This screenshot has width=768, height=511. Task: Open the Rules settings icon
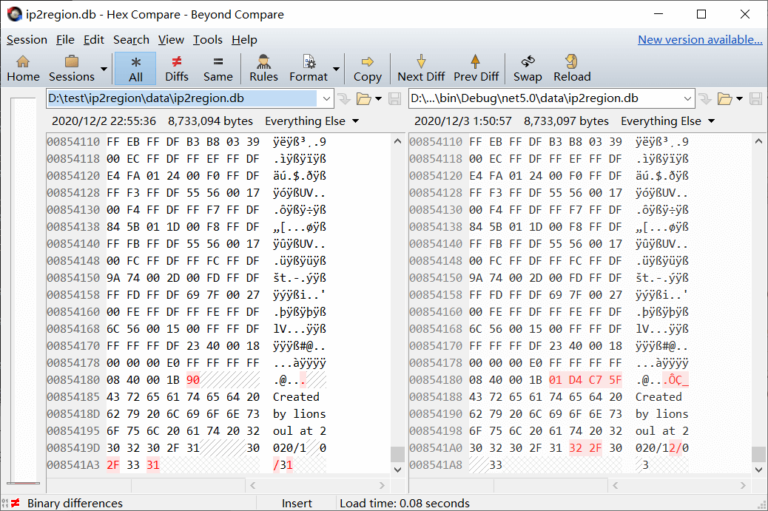pyautogui.click(x=263, y=68)
